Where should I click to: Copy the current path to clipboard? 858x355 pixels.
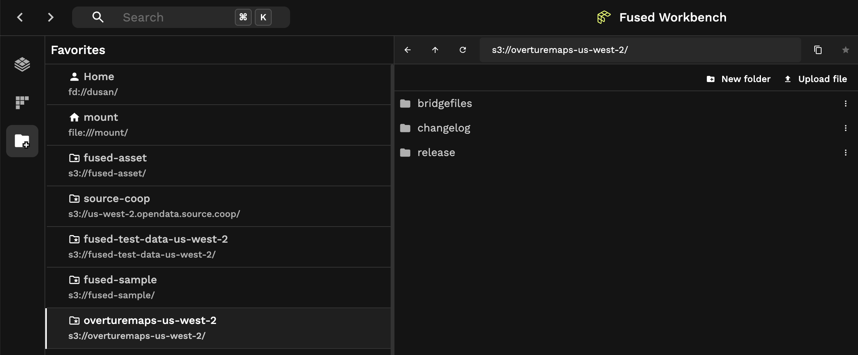point(818,50)
